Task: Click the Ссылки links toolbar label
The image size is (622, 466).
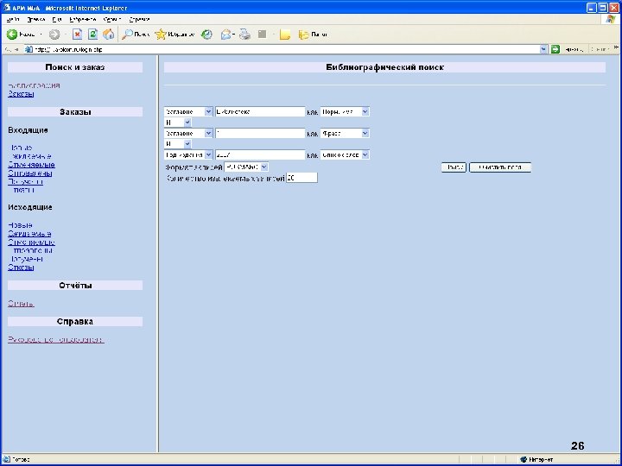Action: click(x=600, y=49)
